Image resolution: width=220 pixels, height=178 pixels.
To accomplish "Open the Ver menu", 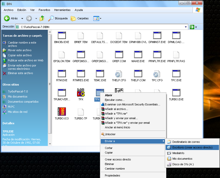I will 32,10.
